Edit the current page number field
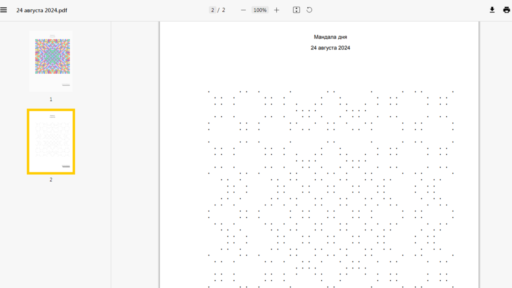Image resolution: width=512 pixels, height=288 pixels. point(212,10)
